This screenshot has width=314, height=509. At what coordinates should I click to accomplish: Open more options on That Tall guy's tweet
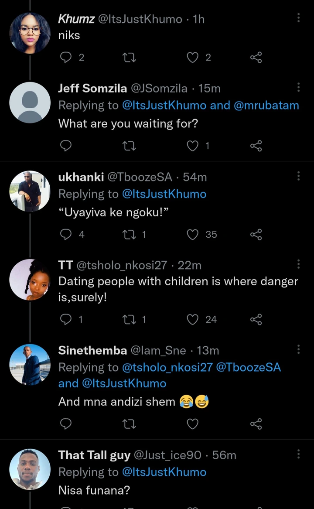coord(299,454)
